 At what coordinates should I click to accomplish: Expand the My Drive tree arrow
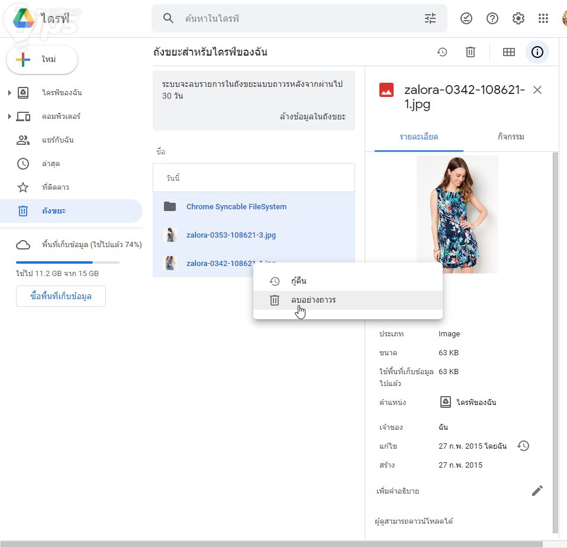pos(9,93)
